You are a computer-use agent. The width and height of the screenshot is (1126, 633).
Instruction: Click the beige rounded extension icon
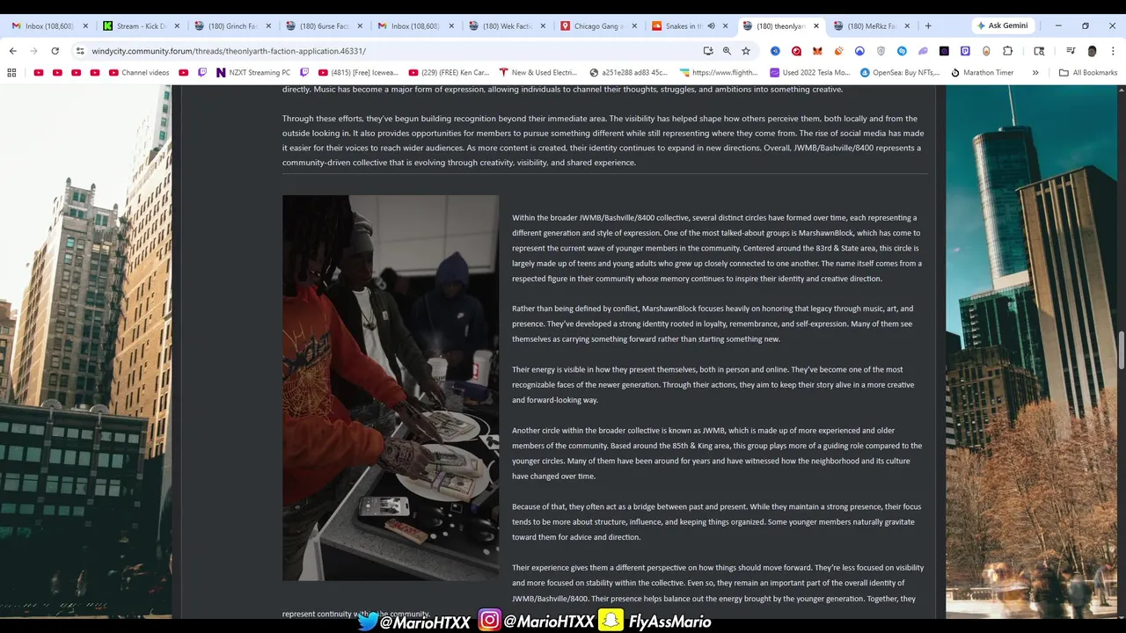(x=986, y=51)
